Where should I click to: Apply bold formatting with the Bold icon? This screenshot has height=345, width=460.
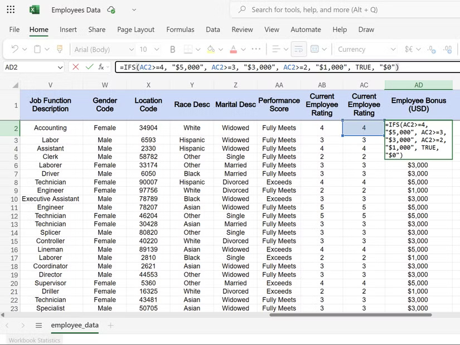[172, 49]
